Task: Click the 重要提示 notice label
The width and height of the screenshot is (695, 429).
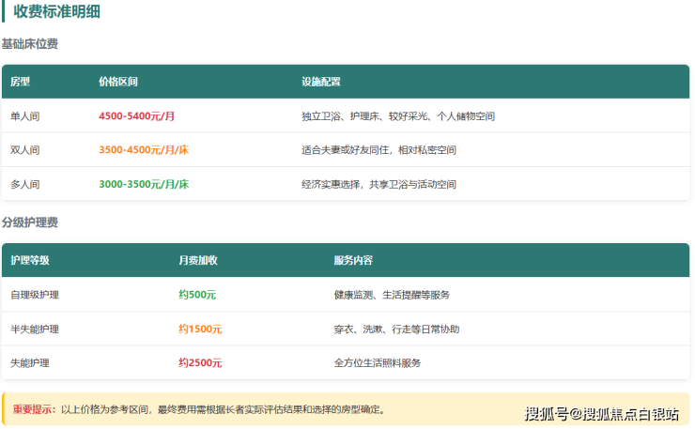Action: point(35,409)
